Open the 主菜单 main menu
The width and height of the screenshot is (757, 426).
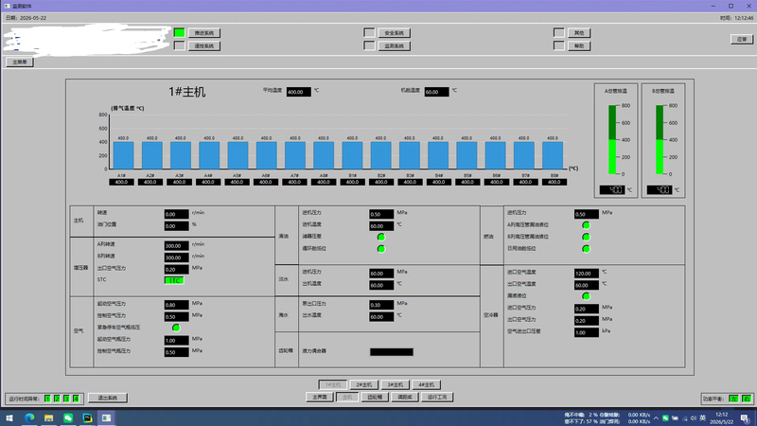[x=20, y=62]
